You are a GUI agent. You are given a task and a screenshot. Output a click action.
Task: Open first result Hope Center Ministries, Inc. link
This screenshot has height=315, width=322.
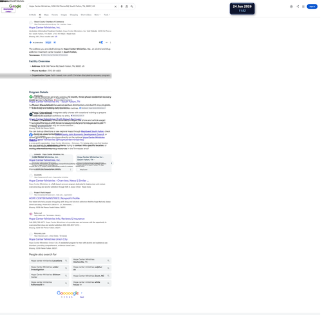[44, 28]
